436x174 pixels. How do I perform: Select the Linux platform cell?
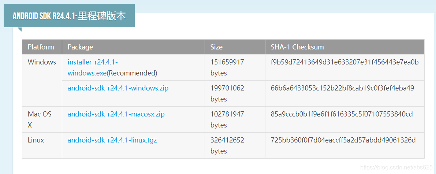(36, 140)
